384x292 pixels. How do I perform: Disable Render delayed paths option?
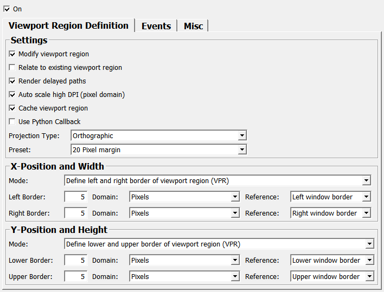(x=12, y=81)
